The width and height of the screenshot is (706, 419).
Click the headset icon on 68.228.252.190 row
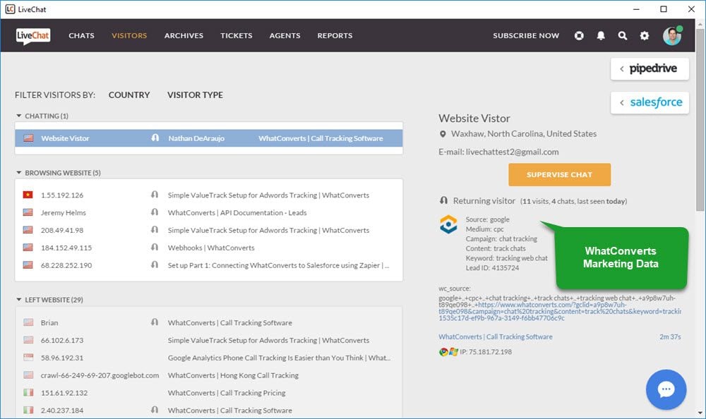155,265
